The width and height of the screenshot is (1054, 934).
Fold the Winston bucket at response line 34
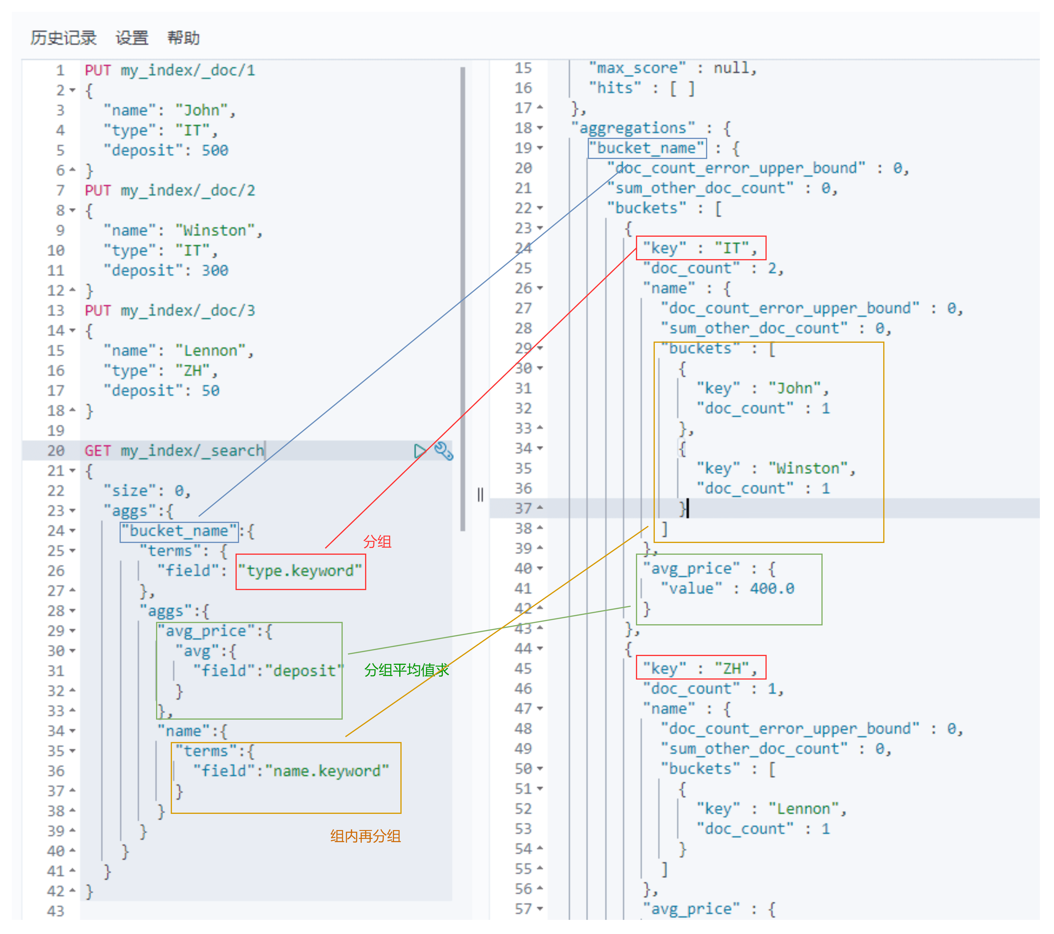pos(540,448)
